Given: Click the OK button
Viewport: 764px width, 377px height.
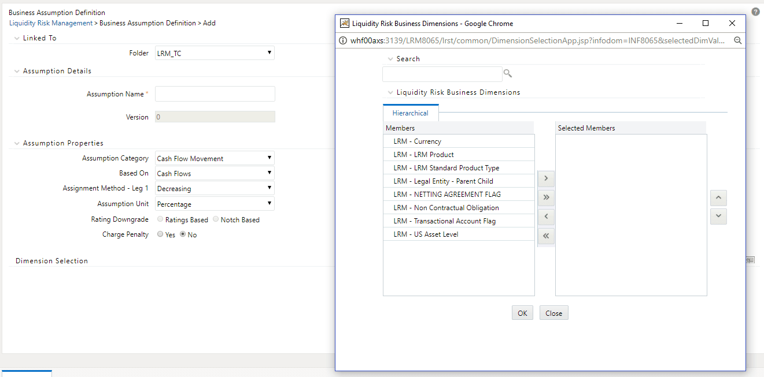Looking at the screenshot, I should (522, 313).
